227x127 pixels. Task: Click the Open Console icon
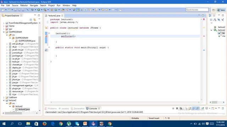[213, 108]
